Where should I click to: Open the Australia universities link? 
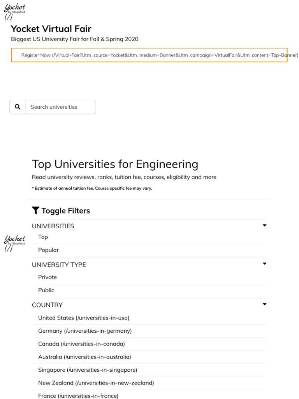pos(84,357)
